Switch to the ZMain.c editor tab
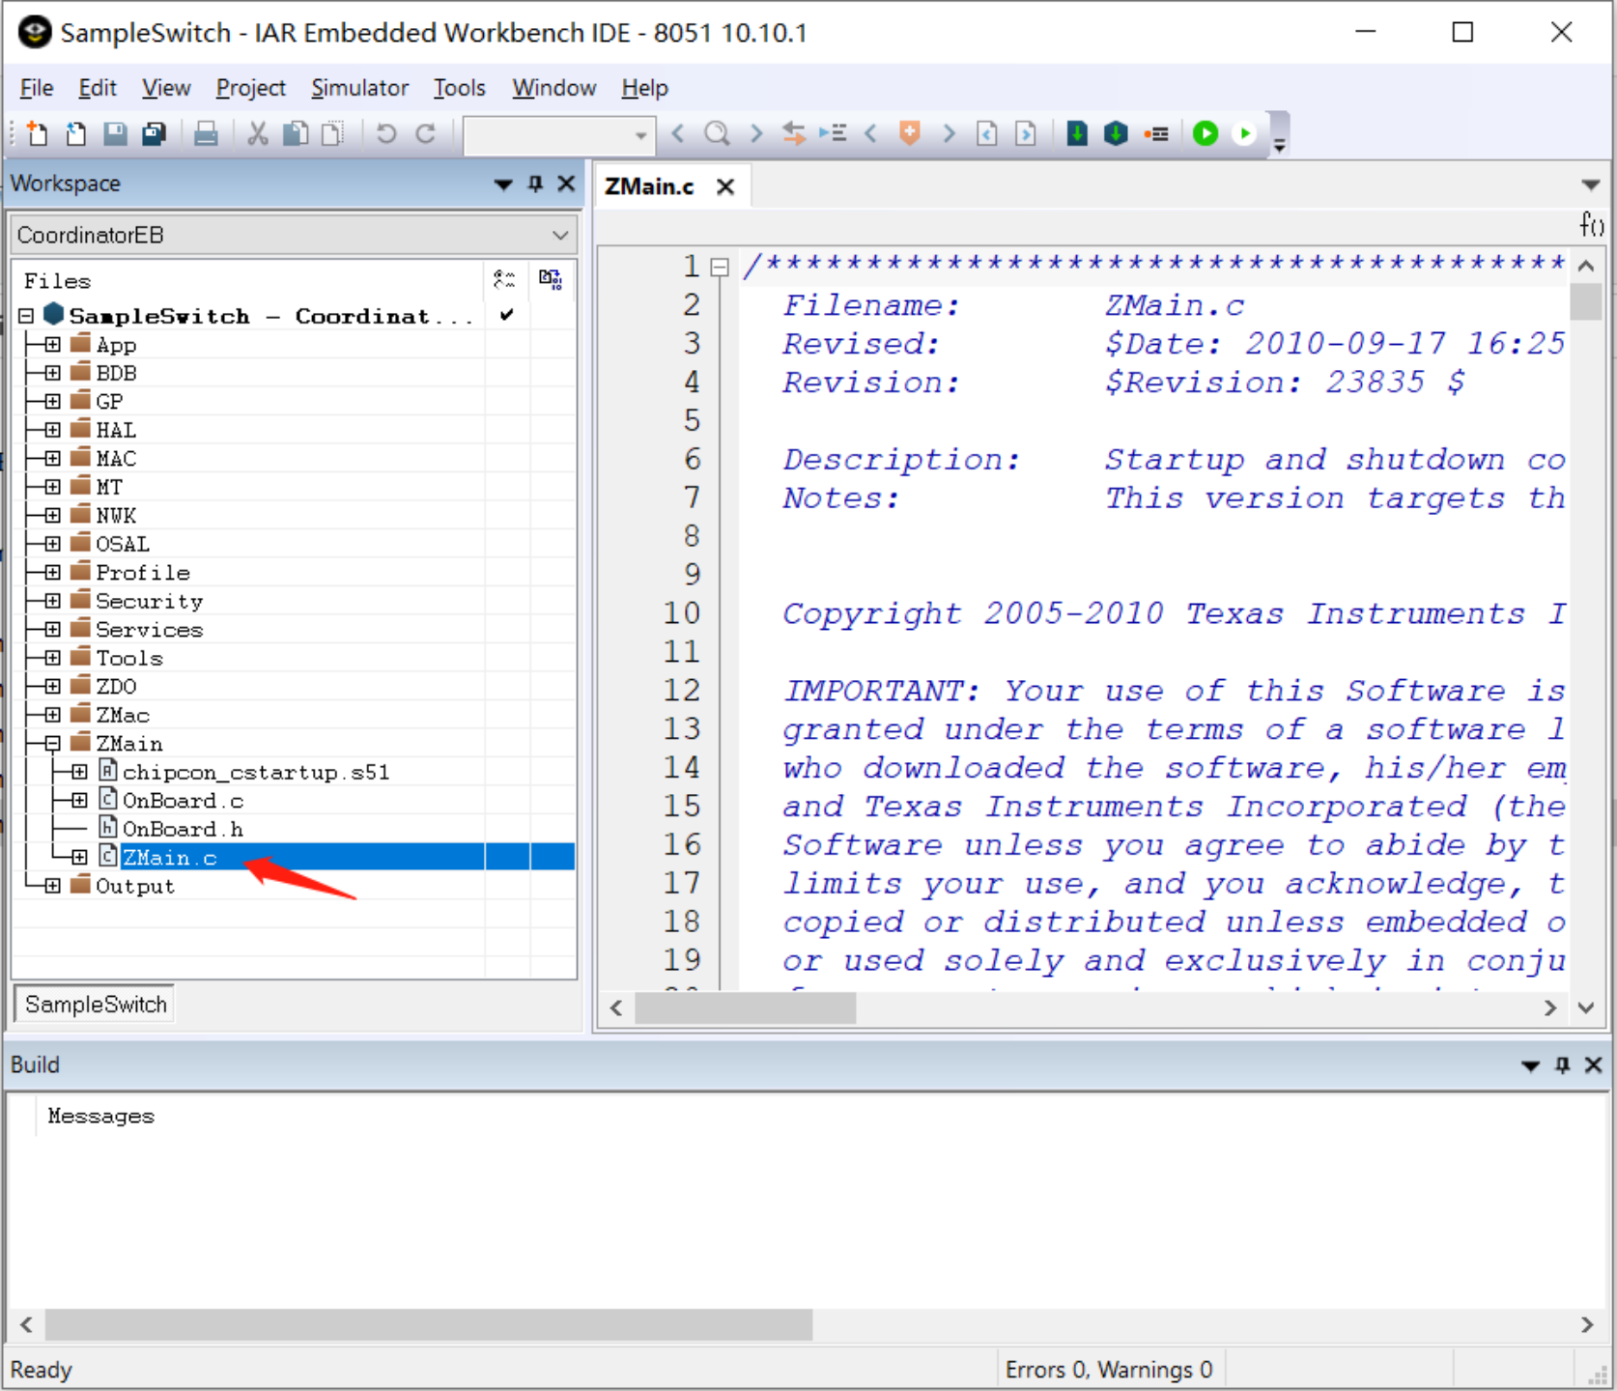 [649, 186]
